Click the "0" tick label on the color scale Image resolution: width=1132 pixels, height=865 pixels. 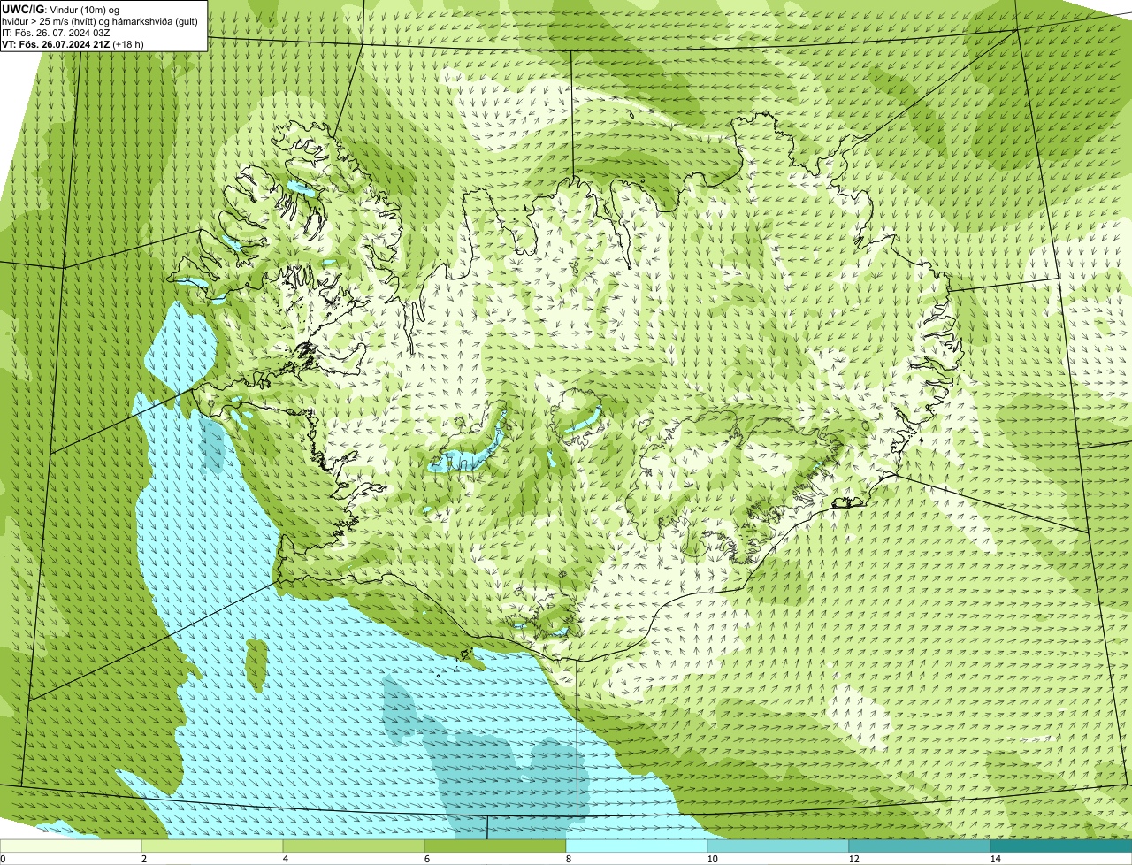click(3, 859)
